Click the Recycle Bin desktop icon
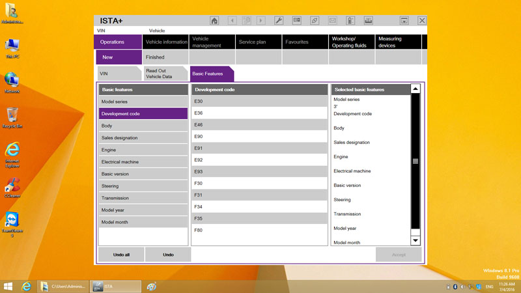This screenshot has width=521, height=293. coord(12,115)
